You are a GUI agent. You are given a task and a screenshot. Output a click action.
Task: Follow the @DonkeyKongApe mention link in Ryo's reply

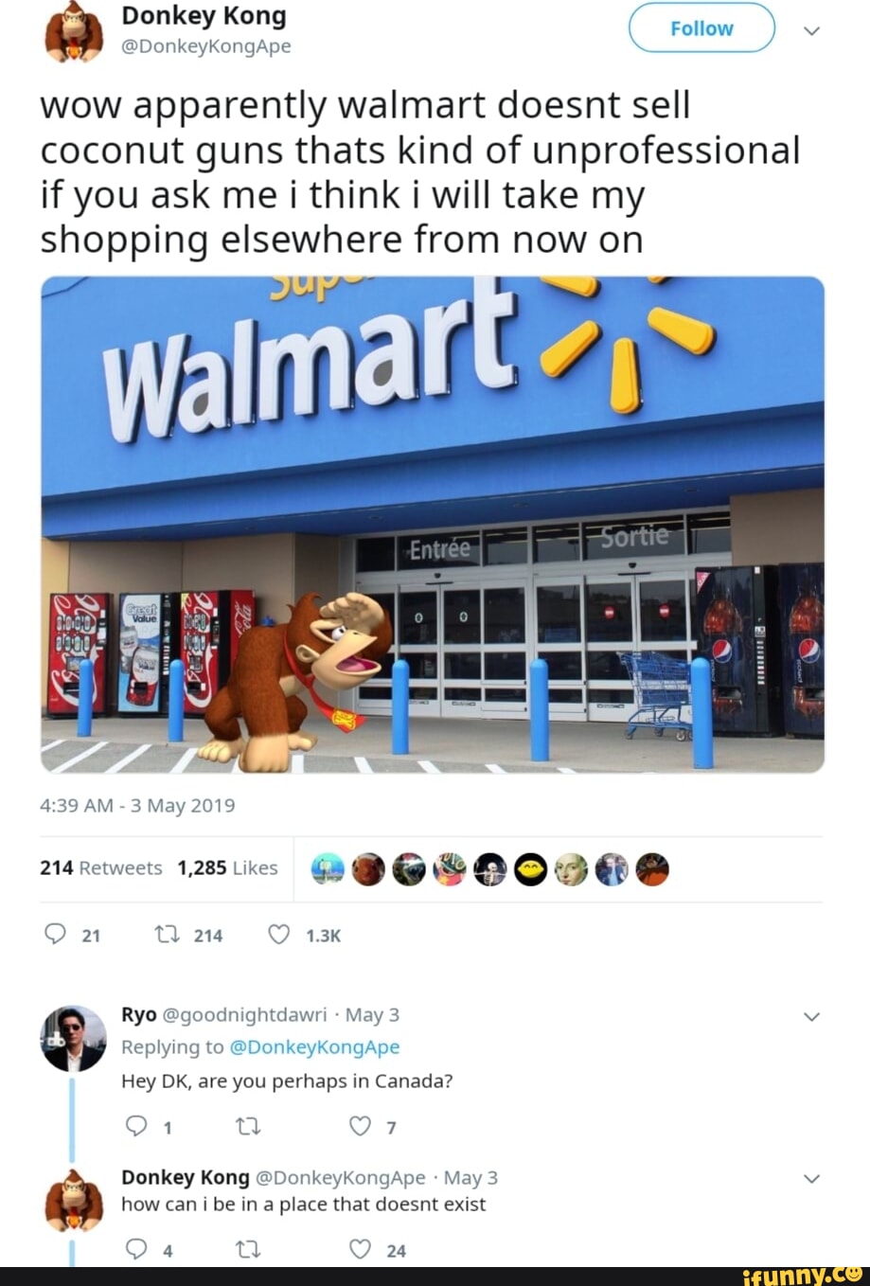click(314, 1047)
